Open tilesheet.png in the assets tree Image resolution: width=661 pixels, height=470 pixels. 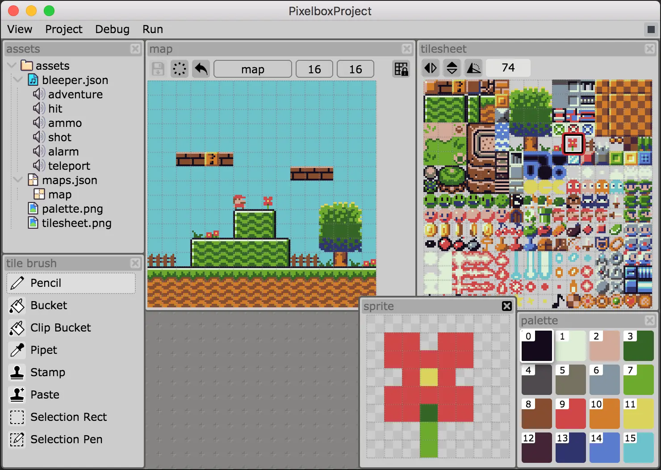point(76,223)
